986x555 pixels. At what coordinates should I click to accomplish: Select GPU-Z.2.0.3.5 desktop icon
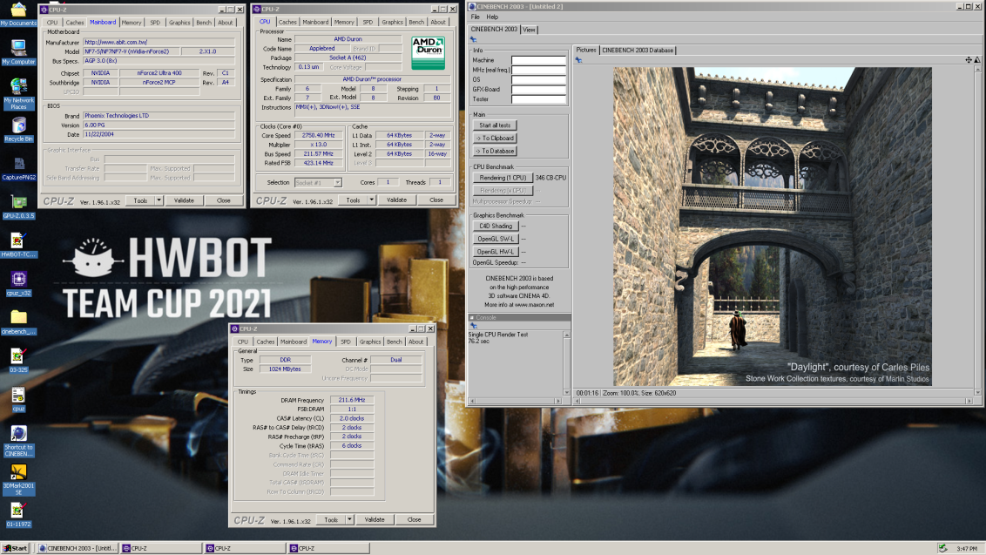[18, 206]
